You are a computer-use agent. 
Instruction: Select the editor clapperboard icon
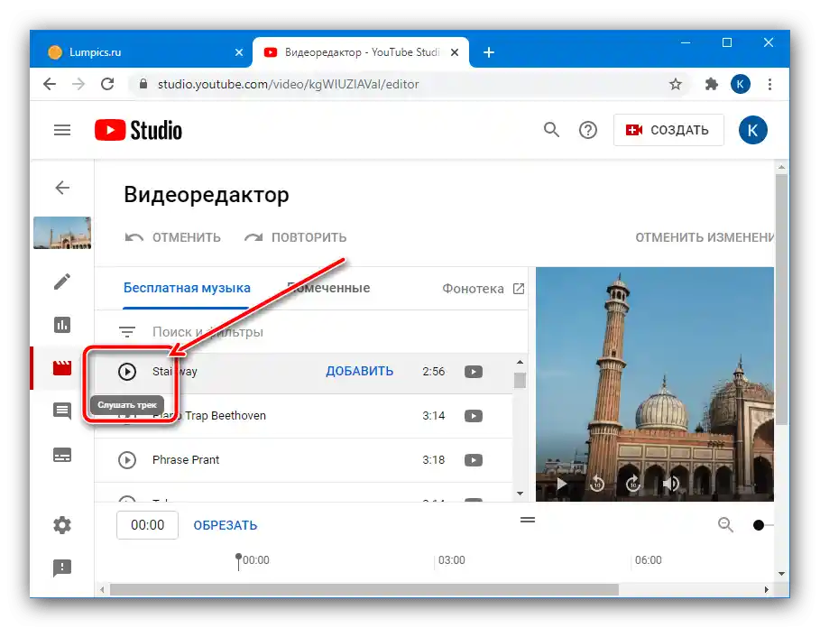point(62,368)
